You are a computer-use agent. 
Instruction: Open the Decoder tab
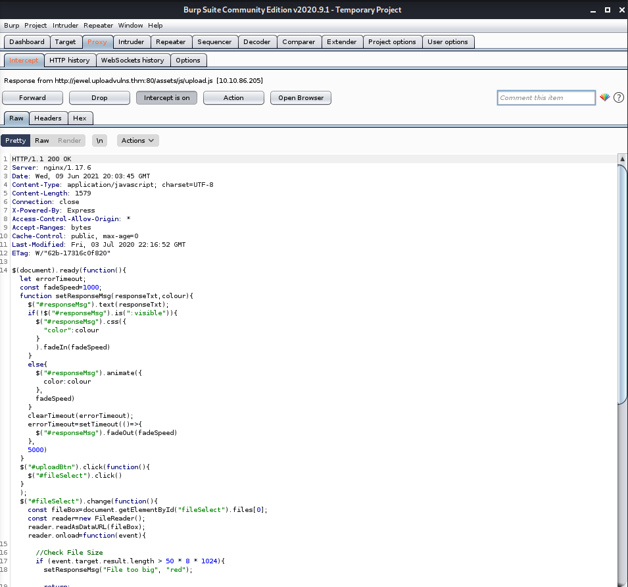click(257, 41)
